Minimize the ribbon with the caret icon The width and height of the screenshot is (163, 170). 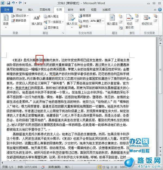155,10
